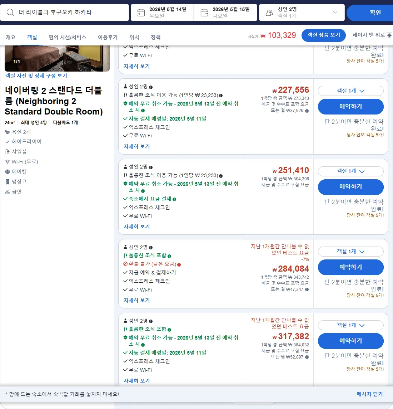393x409 pixels.
Task: Click 자세히 보기 in the ₩284,084 offer
Action: 137,301
